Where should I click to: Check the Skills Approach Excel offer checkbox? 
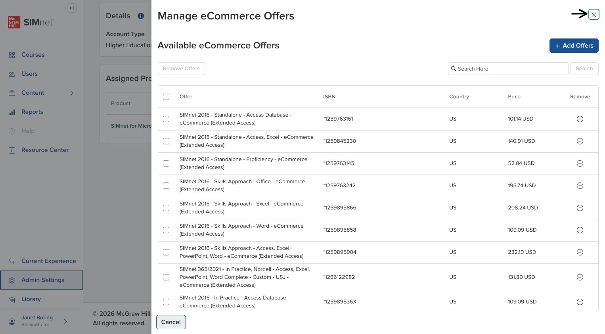166,208
